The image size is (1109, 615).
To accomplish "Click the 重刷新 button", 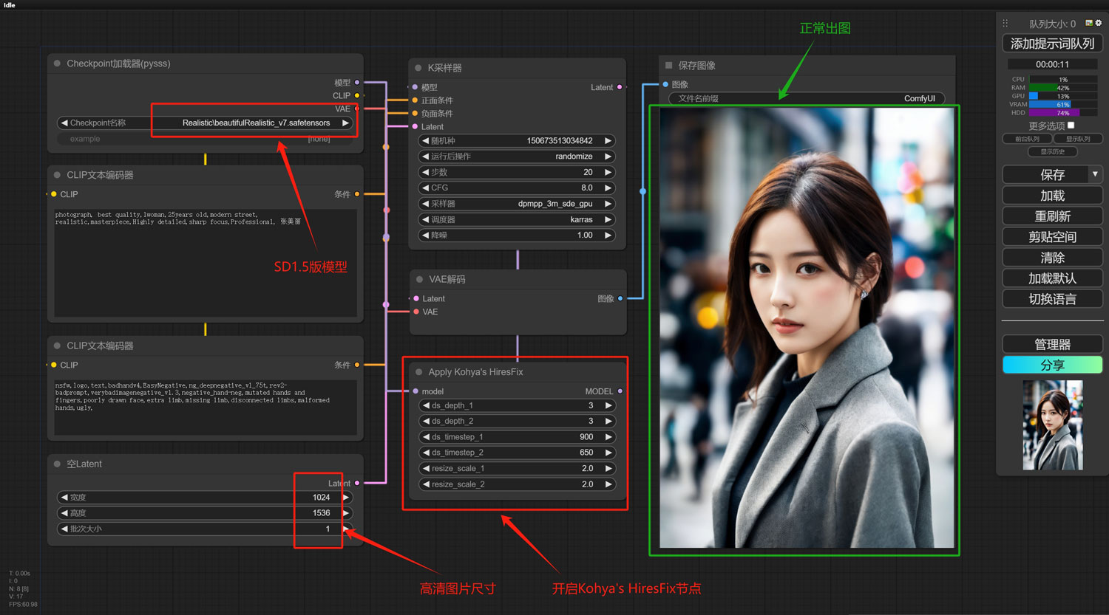I will (x=1052, y=216).
